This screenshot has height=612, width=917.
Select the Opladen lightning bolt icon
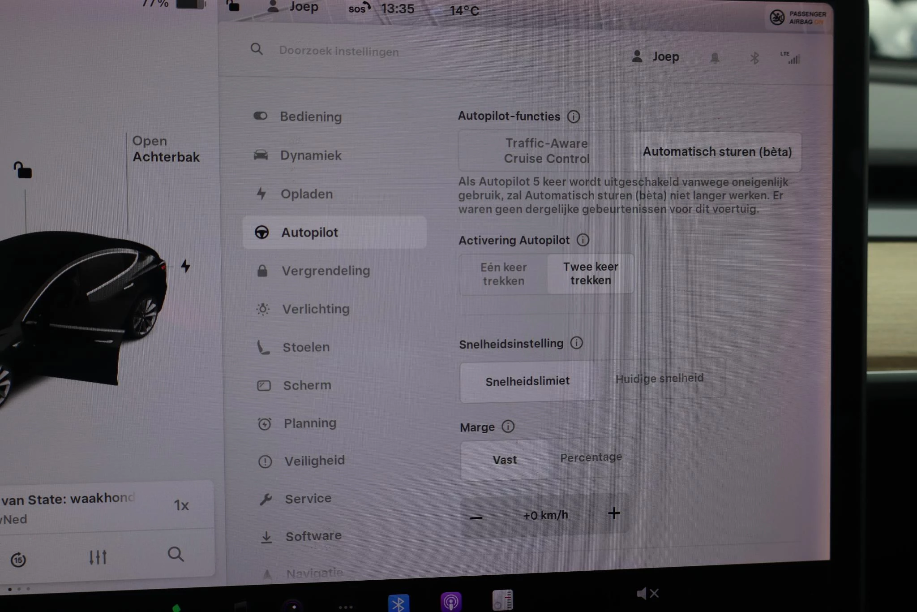[x=262, y=194]
